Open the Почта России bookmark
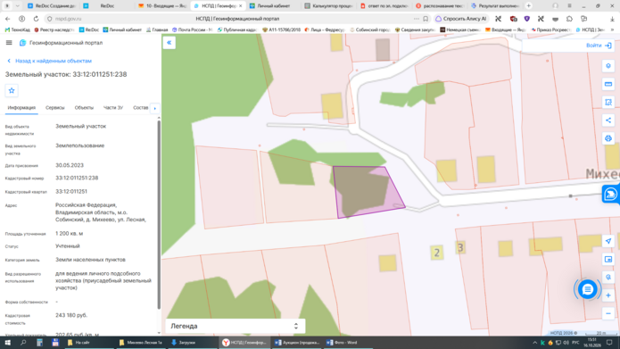This screenshot has width=620, height=349. pos(192,29)
